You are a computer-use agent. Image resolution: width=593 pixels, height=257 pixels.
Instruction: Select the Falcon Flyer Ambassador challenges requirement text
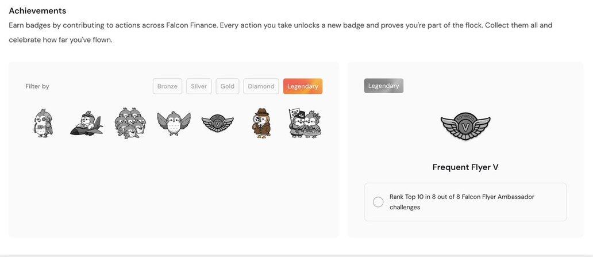coord(462,202)
